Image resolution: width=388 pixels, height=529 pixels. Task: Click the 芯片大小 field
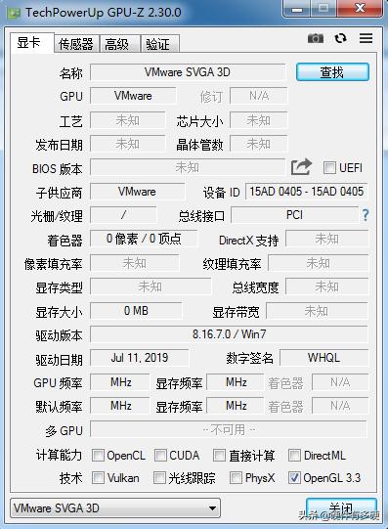pos(259,120)
